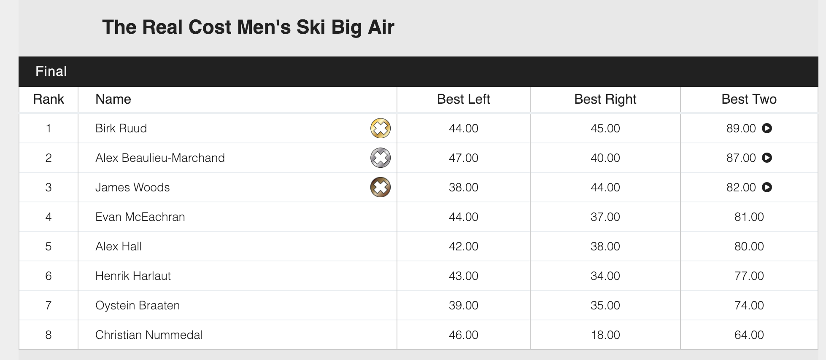Select Henrik Harlaut's row name
The width and height of the screenshot is (826, 360).
pyautogui.click(x=133, y=276)
